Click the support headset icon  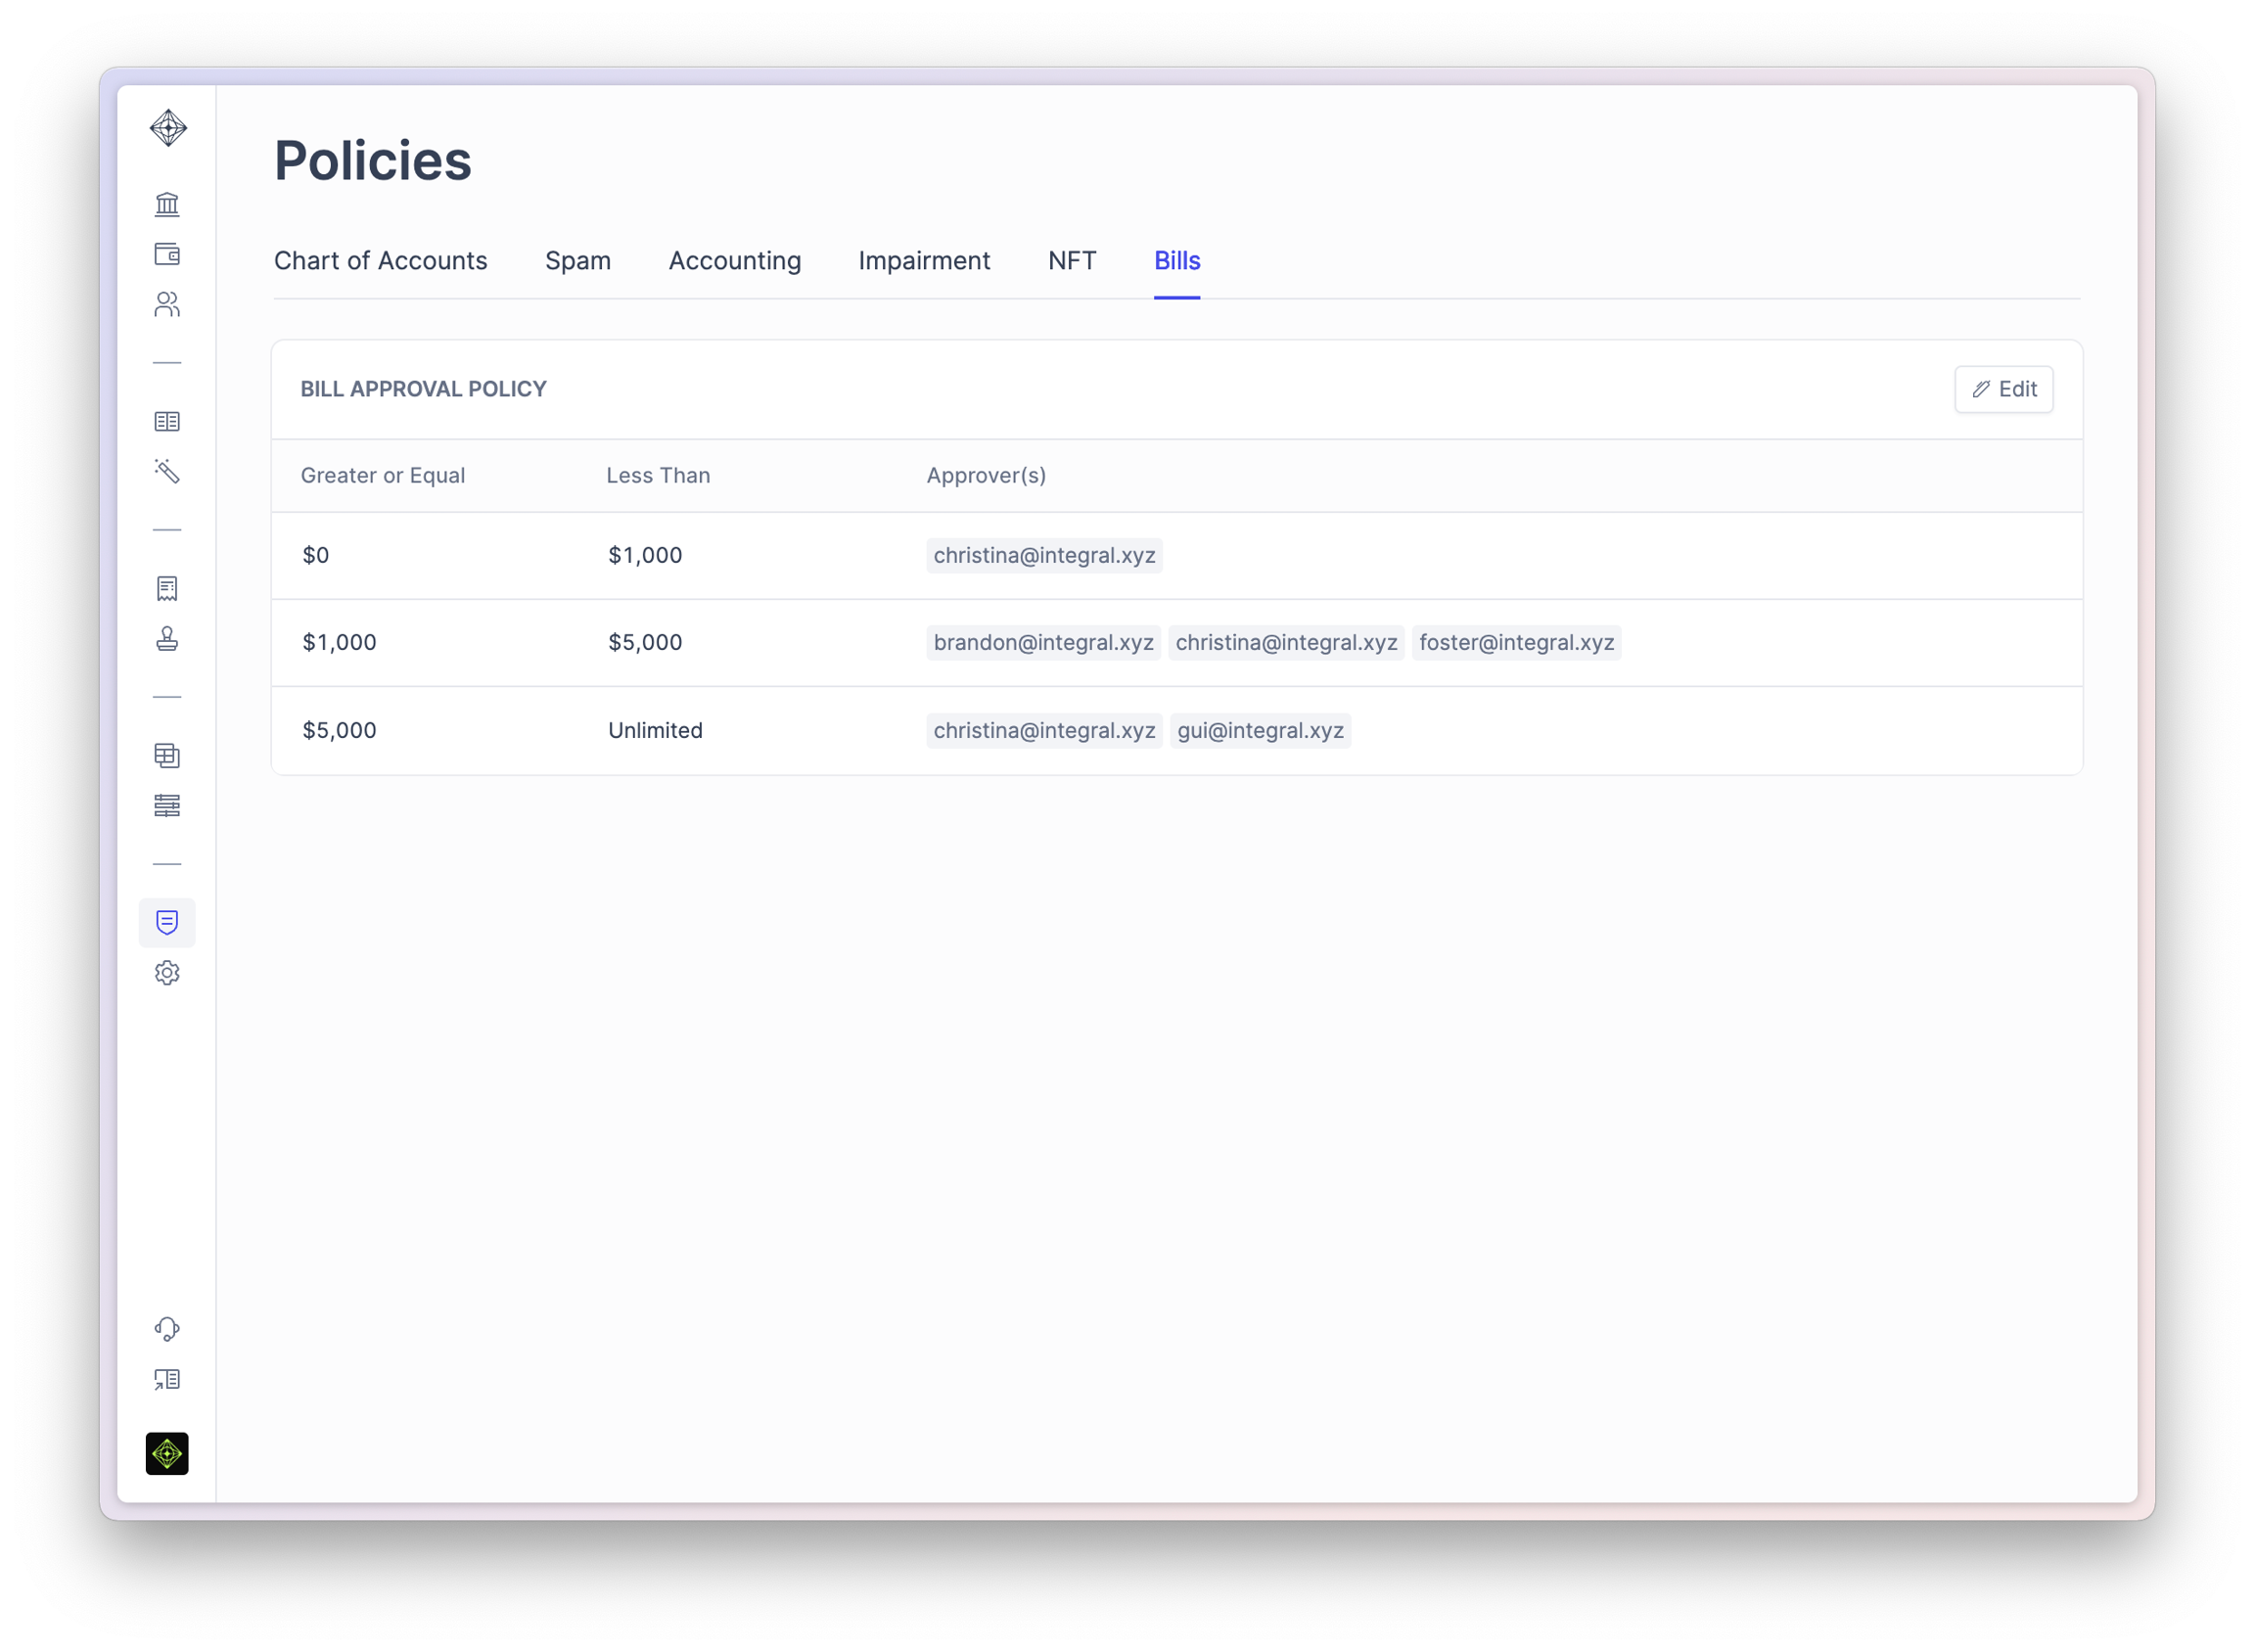(x=167, y=1329)
